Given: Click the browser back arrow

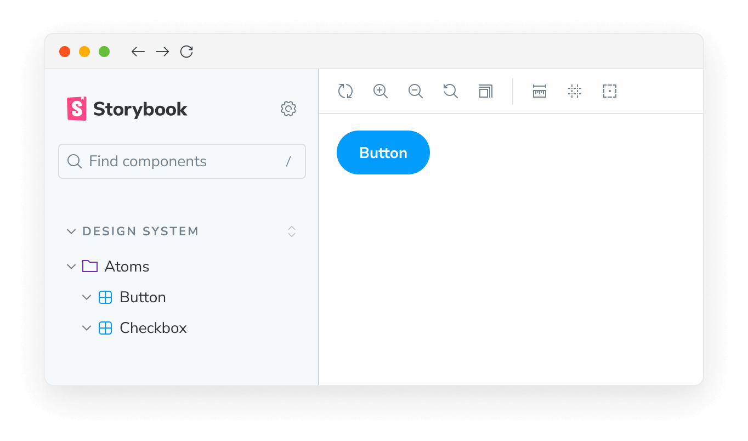Looking at the screenshot, I should coord(138,51).
